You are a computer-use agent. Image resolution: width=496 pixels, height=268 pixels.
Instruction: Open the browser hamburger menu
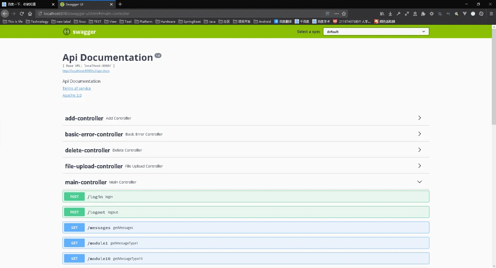pyautogui.click(x=491, y=14)
